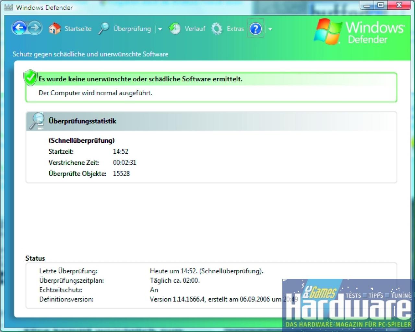Maximize the Windows Defender window
This screenshot has height=332, width=415.
pyautogui.click(x=381, y=5)
